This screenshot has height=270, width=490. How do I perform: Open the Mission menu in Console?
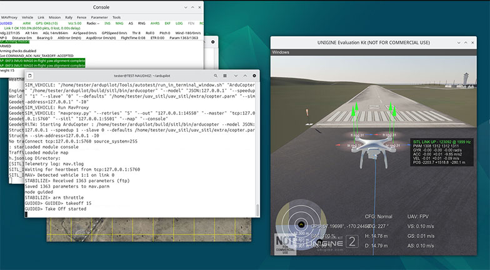(x=55, y=17)
